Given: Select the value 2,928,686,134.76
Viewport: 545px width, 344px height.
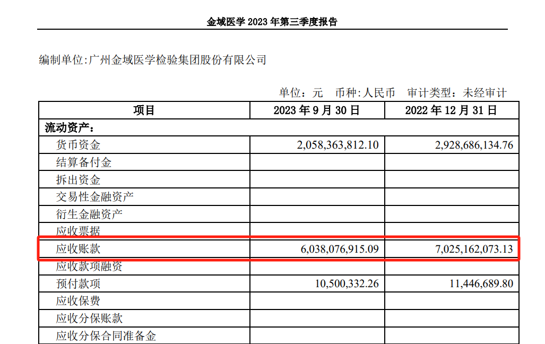Looking at the screenshot, I should [x=472, y=145].
